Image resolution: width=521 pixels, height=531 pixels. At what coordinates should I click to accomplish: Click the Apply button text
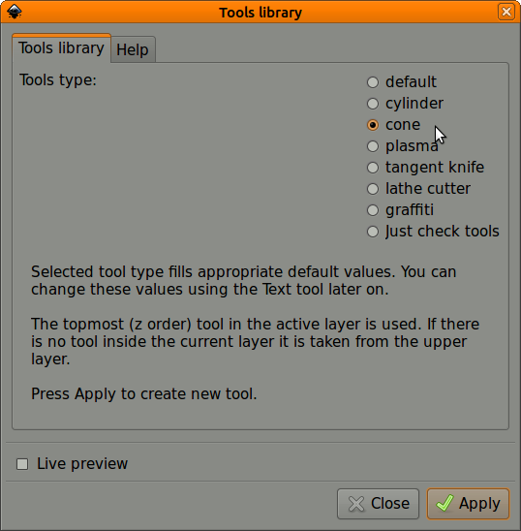pos(479,504)
